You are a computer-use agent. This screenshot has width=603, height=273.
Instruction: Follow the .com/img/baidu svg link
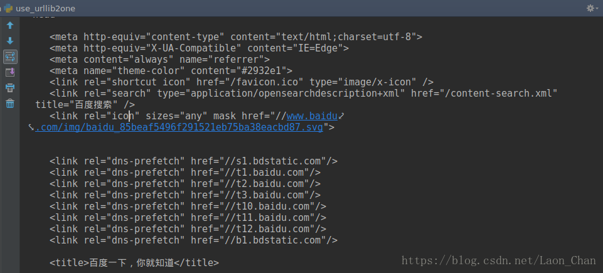(x=179, y=127)
